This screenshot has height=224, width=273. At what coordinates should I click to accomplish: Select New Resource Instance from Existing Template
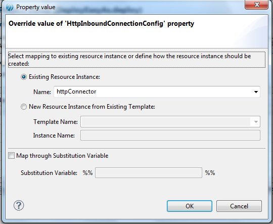click(24, 107)
